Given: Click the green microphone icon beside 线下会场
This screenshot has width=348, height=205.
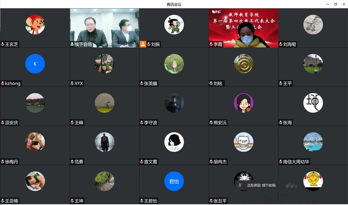Looking at the screenshot, I should [72, 44].
